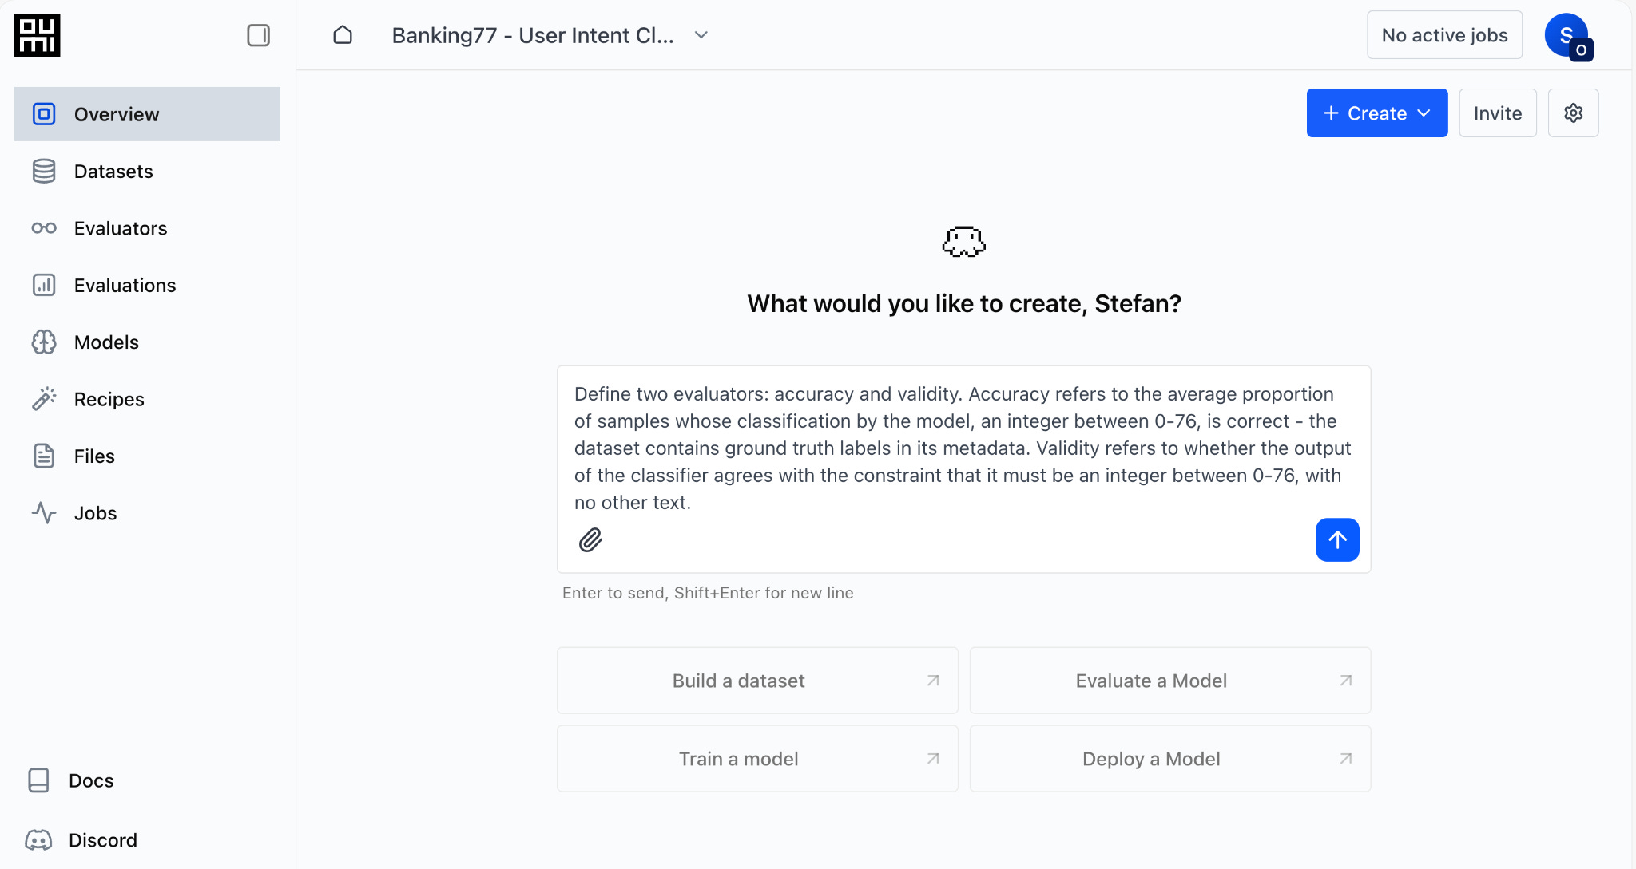Open the Discord link
Image resolution: width=1636 pixels, height=869 pixels.
(x=102, y=840)
